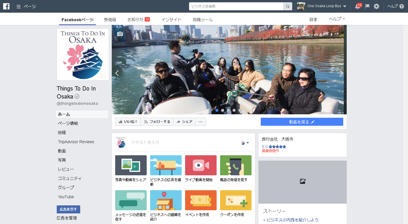Viewport: 408px width, 224px height.
Task: Click the @thingstodoinosaka username
Action: pos(77,103)
